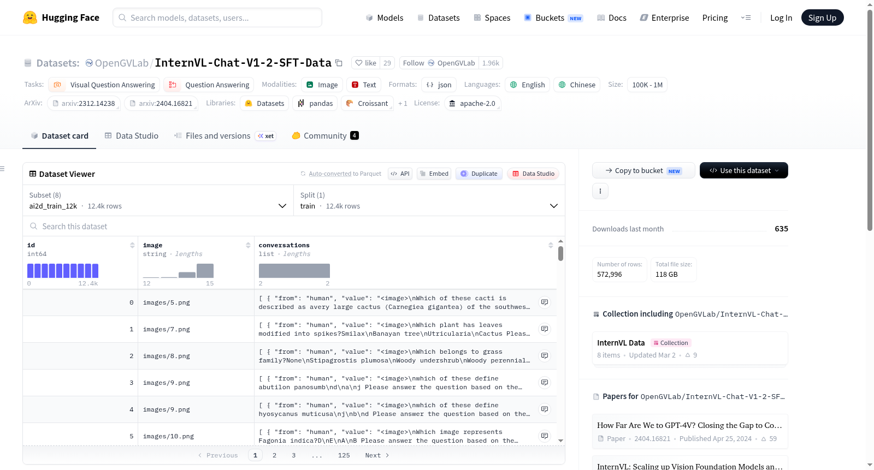Click the Log In link
The image size is (874, 470).
(x=781, y=17)
